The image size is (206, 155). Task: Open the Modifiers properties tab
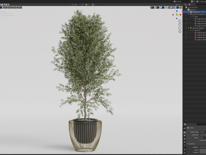185,153
